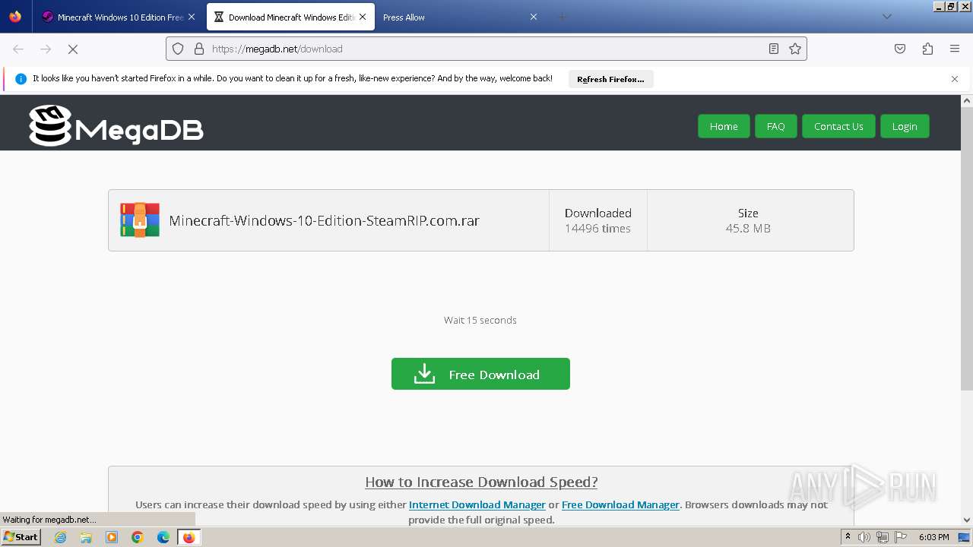Open the Firefox application menu
Viewport: 973px width, 547px height.
pos(955,49)
